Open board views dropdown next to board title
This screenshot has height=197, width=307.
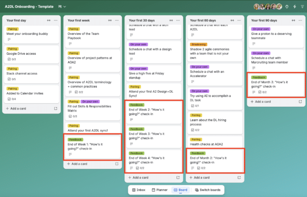(x=62, y=7)
